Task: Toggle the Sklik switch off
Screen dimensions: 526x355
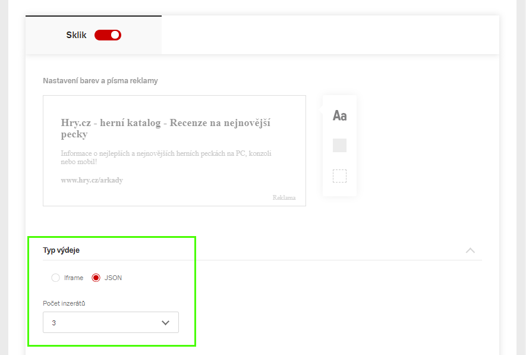Action: (108, 35)
